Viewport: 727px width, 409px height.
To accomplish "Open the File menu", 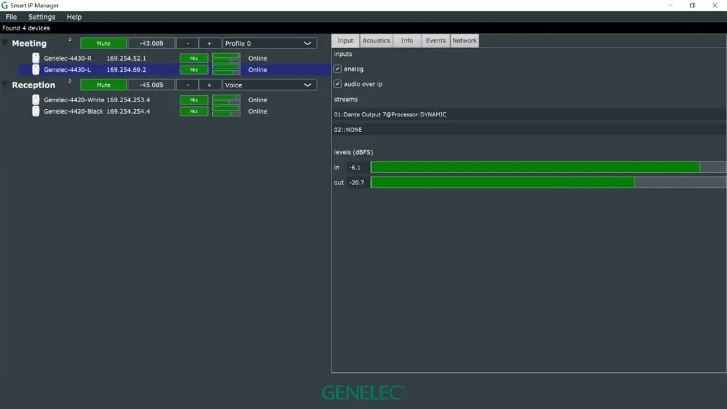I will coord(11,17).
